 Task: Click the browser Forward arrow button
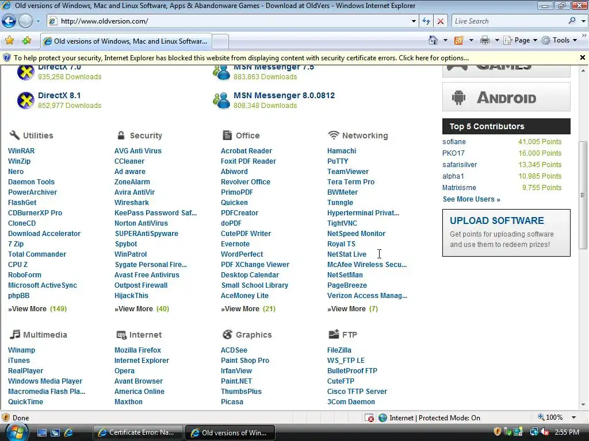tap(25, 21)
